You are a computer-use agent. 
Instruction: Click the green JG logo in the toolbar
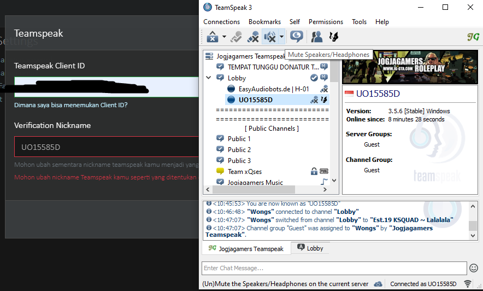coord(473,37)
